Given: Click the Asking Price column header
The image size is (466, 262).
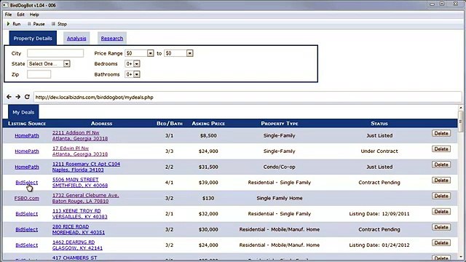Looking at the screenshot, I should pos(208,123).
